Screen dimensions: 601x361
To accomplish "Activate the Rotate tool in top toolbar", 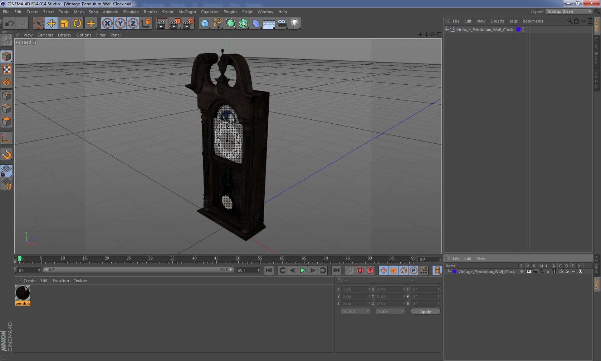I will [77, 24].
